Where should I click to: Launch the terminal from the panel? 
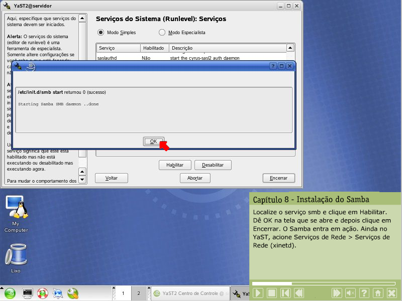(28, 293)
